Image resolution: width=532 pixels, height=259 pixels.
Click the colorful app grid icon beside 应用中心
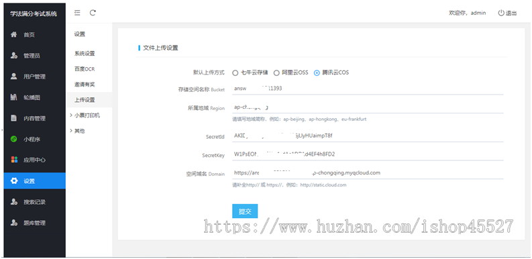(x=14, y=160)
